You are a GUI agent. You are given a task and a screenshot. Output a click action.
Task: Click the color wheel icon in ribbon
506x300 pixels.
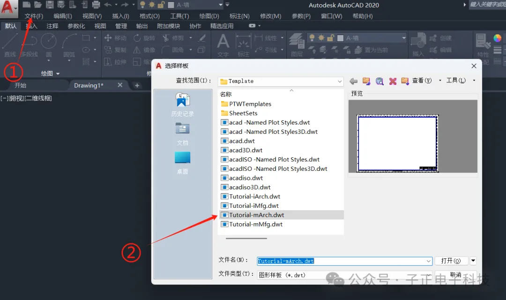point(497,38)
